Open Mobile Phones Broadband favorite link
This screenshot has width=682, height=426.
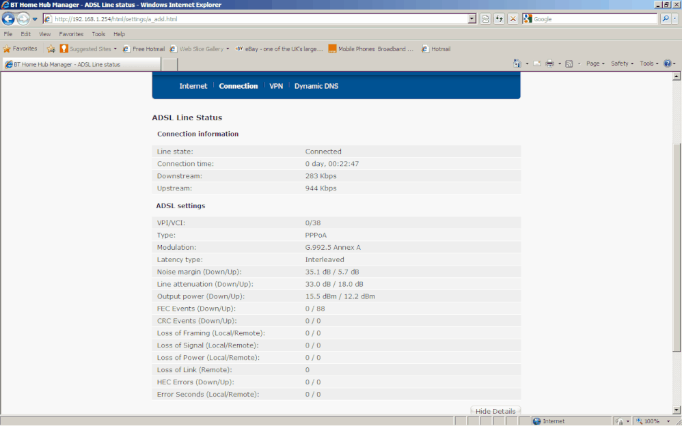[371, 48]
